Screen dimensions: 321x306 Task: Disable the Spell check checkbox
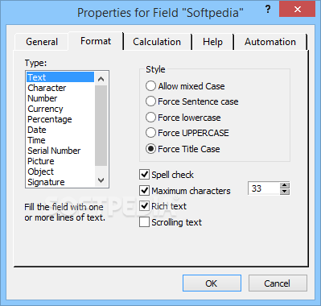167,175
